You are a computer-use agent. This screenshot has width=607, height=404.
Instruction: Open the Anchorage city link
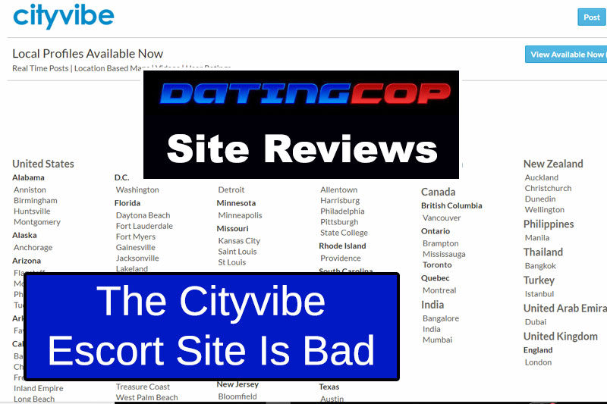click(x=33, y=247)
